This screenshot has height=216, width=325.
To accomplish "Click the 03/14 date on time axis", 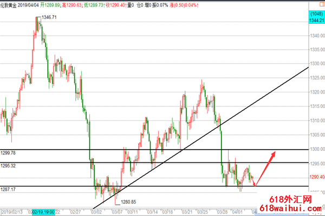I will click(154, 212).
